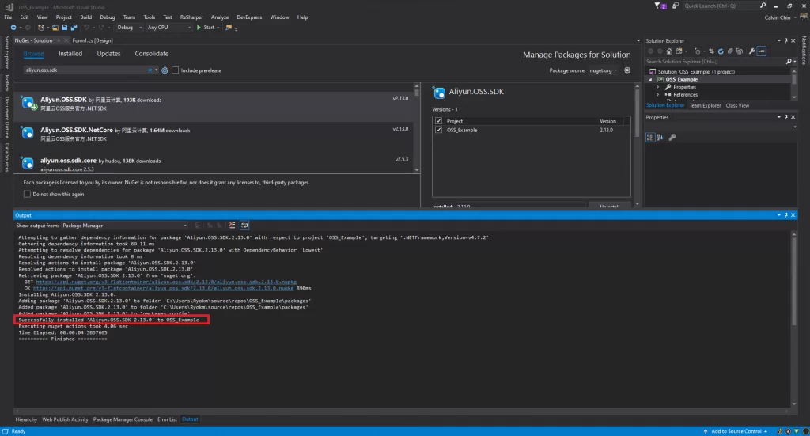Open the Team Explorer tab
The width and height of the screenshot is (810, 436).
pyautogui.click(x=705, y=105)
